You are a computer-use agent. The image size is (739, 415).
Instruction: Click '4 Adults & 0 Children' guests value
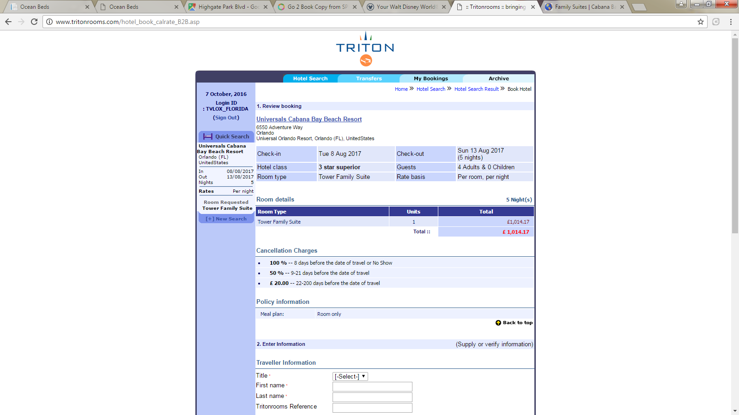(x=486, y=167)
